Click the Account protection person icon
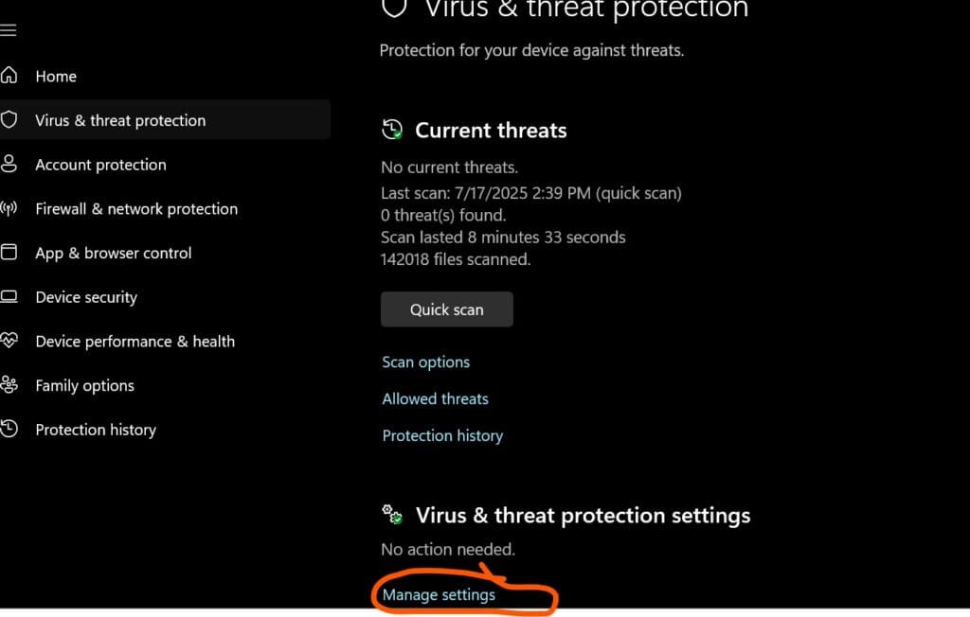 point(9,164)
